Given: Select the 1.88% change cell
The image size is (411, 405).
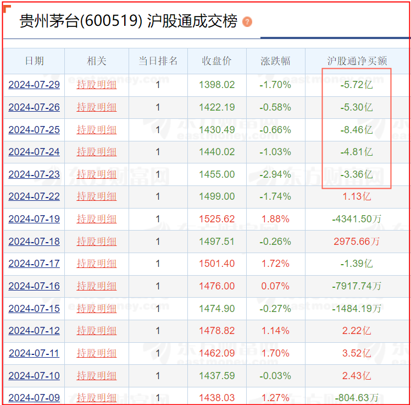Looking at the screenshot, I should pyautogui.click(x=275, y=219).
